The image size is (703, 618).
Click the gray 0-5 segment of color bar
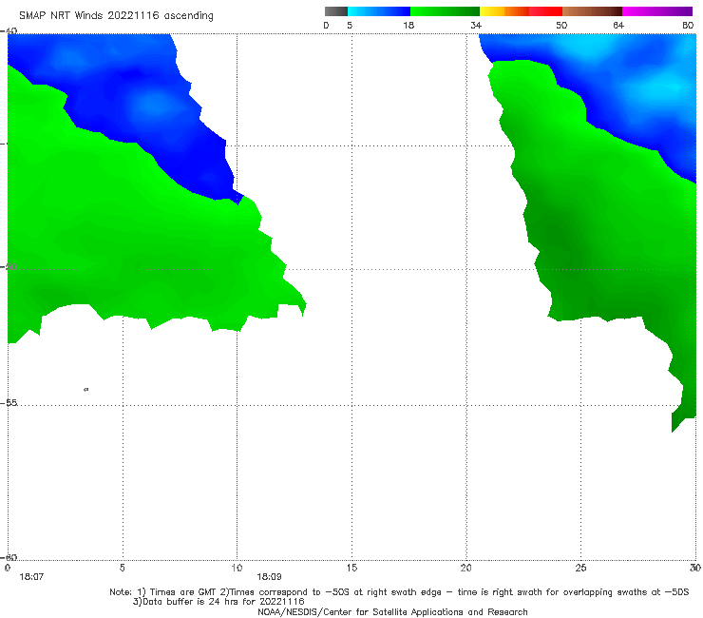click(x=336, y=11)
